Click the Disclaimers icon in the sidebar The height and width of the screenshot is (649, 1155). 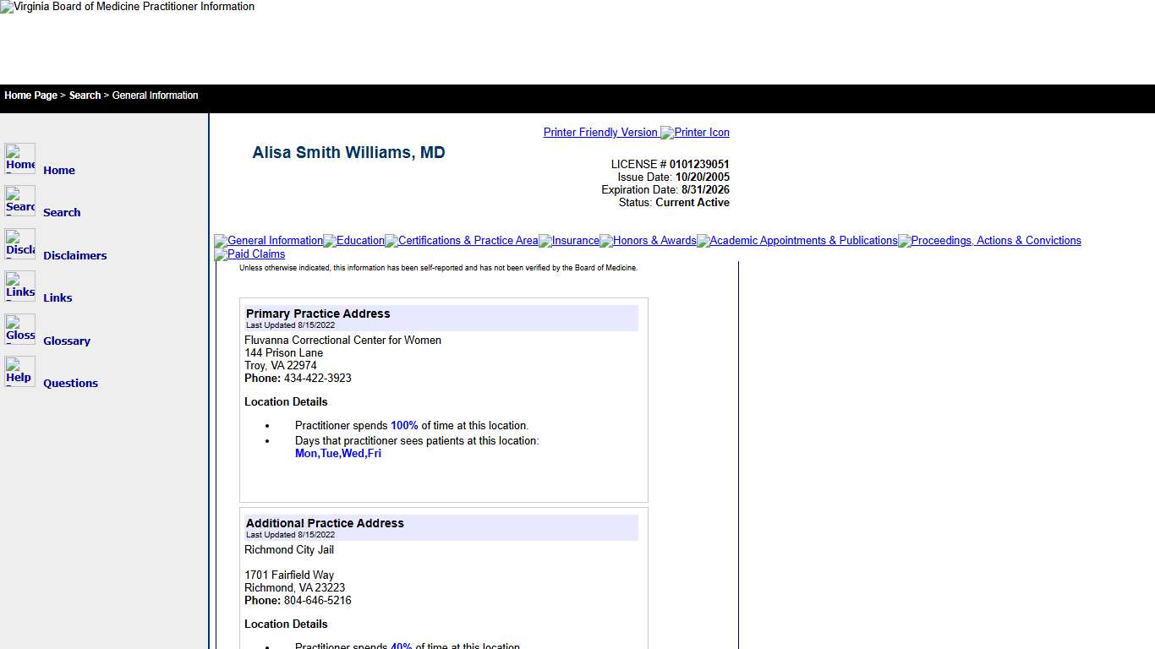(x=19, y=244)
